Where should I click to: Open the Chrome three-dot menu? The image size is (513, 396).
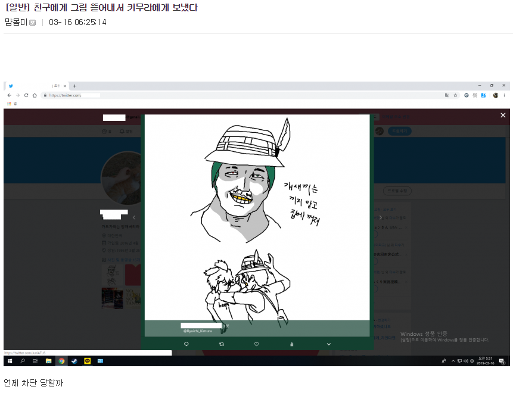point(505,95)
